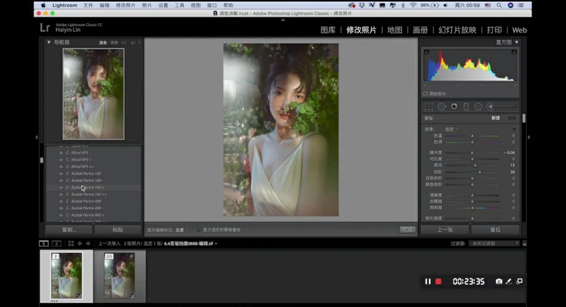
Task: Set navigator zoom to 填满 fill
Action: pos(114,42)
